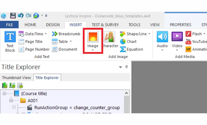Switch to Thumbnail View tab
This screenshot has height=125, width=207.
pyautogui.click(x=17, y=78)
